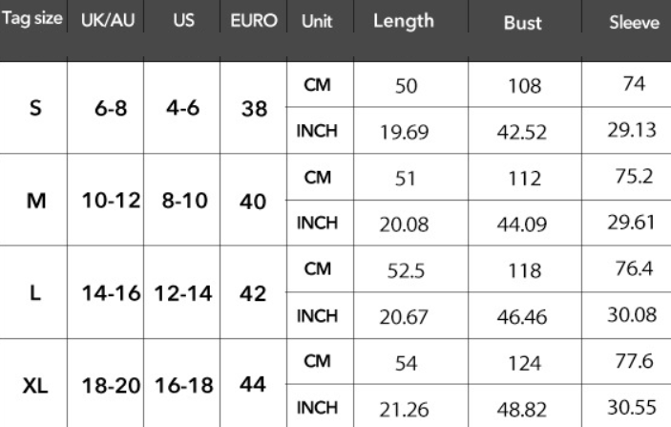671x427 pixels.
Task: Click the EURO size 38 cell
Action: [254, 108]
